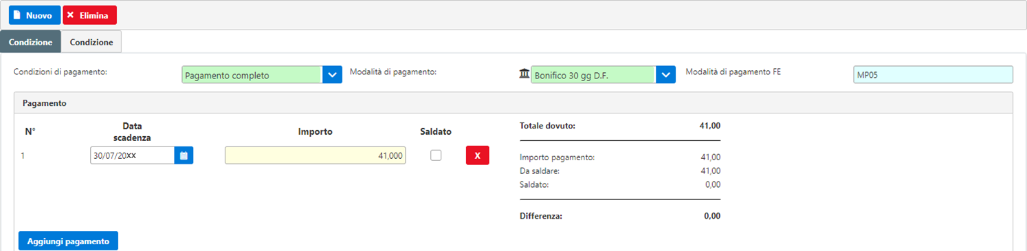
Task: Click the bank icon beside Bonifico
Action: [524, 74]
